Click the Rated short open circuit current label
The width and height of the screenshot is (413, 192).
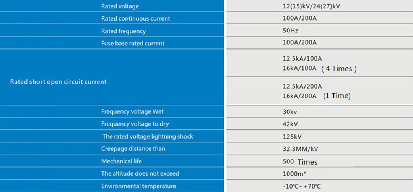pos(58,82)
